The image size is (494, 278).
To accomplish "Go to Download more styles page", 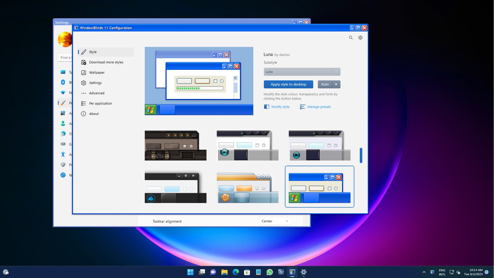I will [x=106, y=62].
